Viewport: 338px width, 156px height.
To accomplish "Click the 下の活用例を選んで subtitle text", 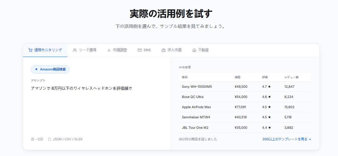I will pos(170,26).
